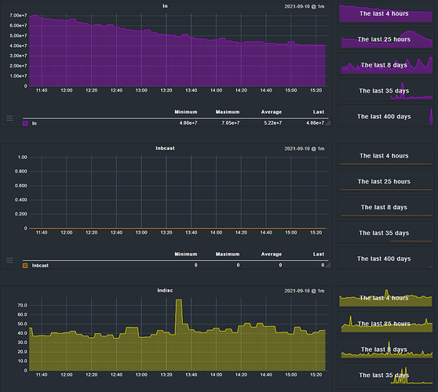Select Inbcast last 8 days thumbnail

tap(385, 207)
